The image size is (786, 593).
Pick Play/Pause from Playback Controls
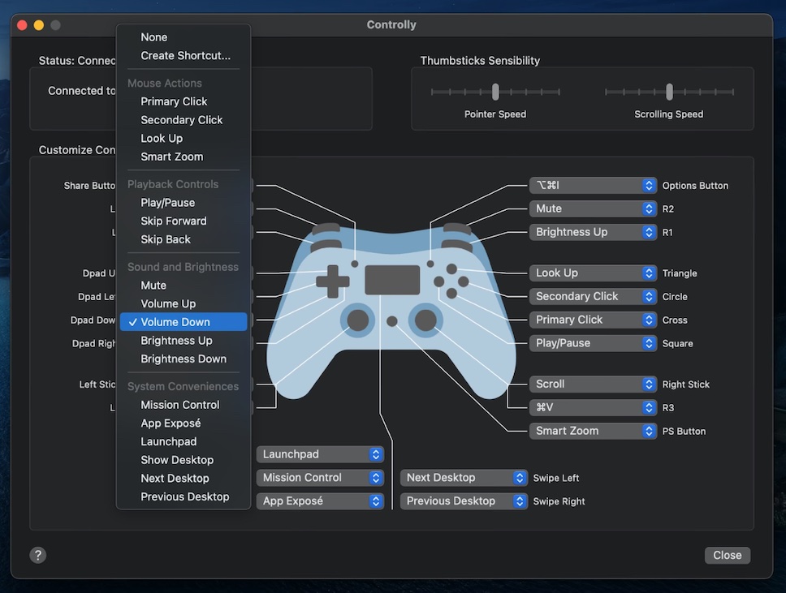pos(167,203)
